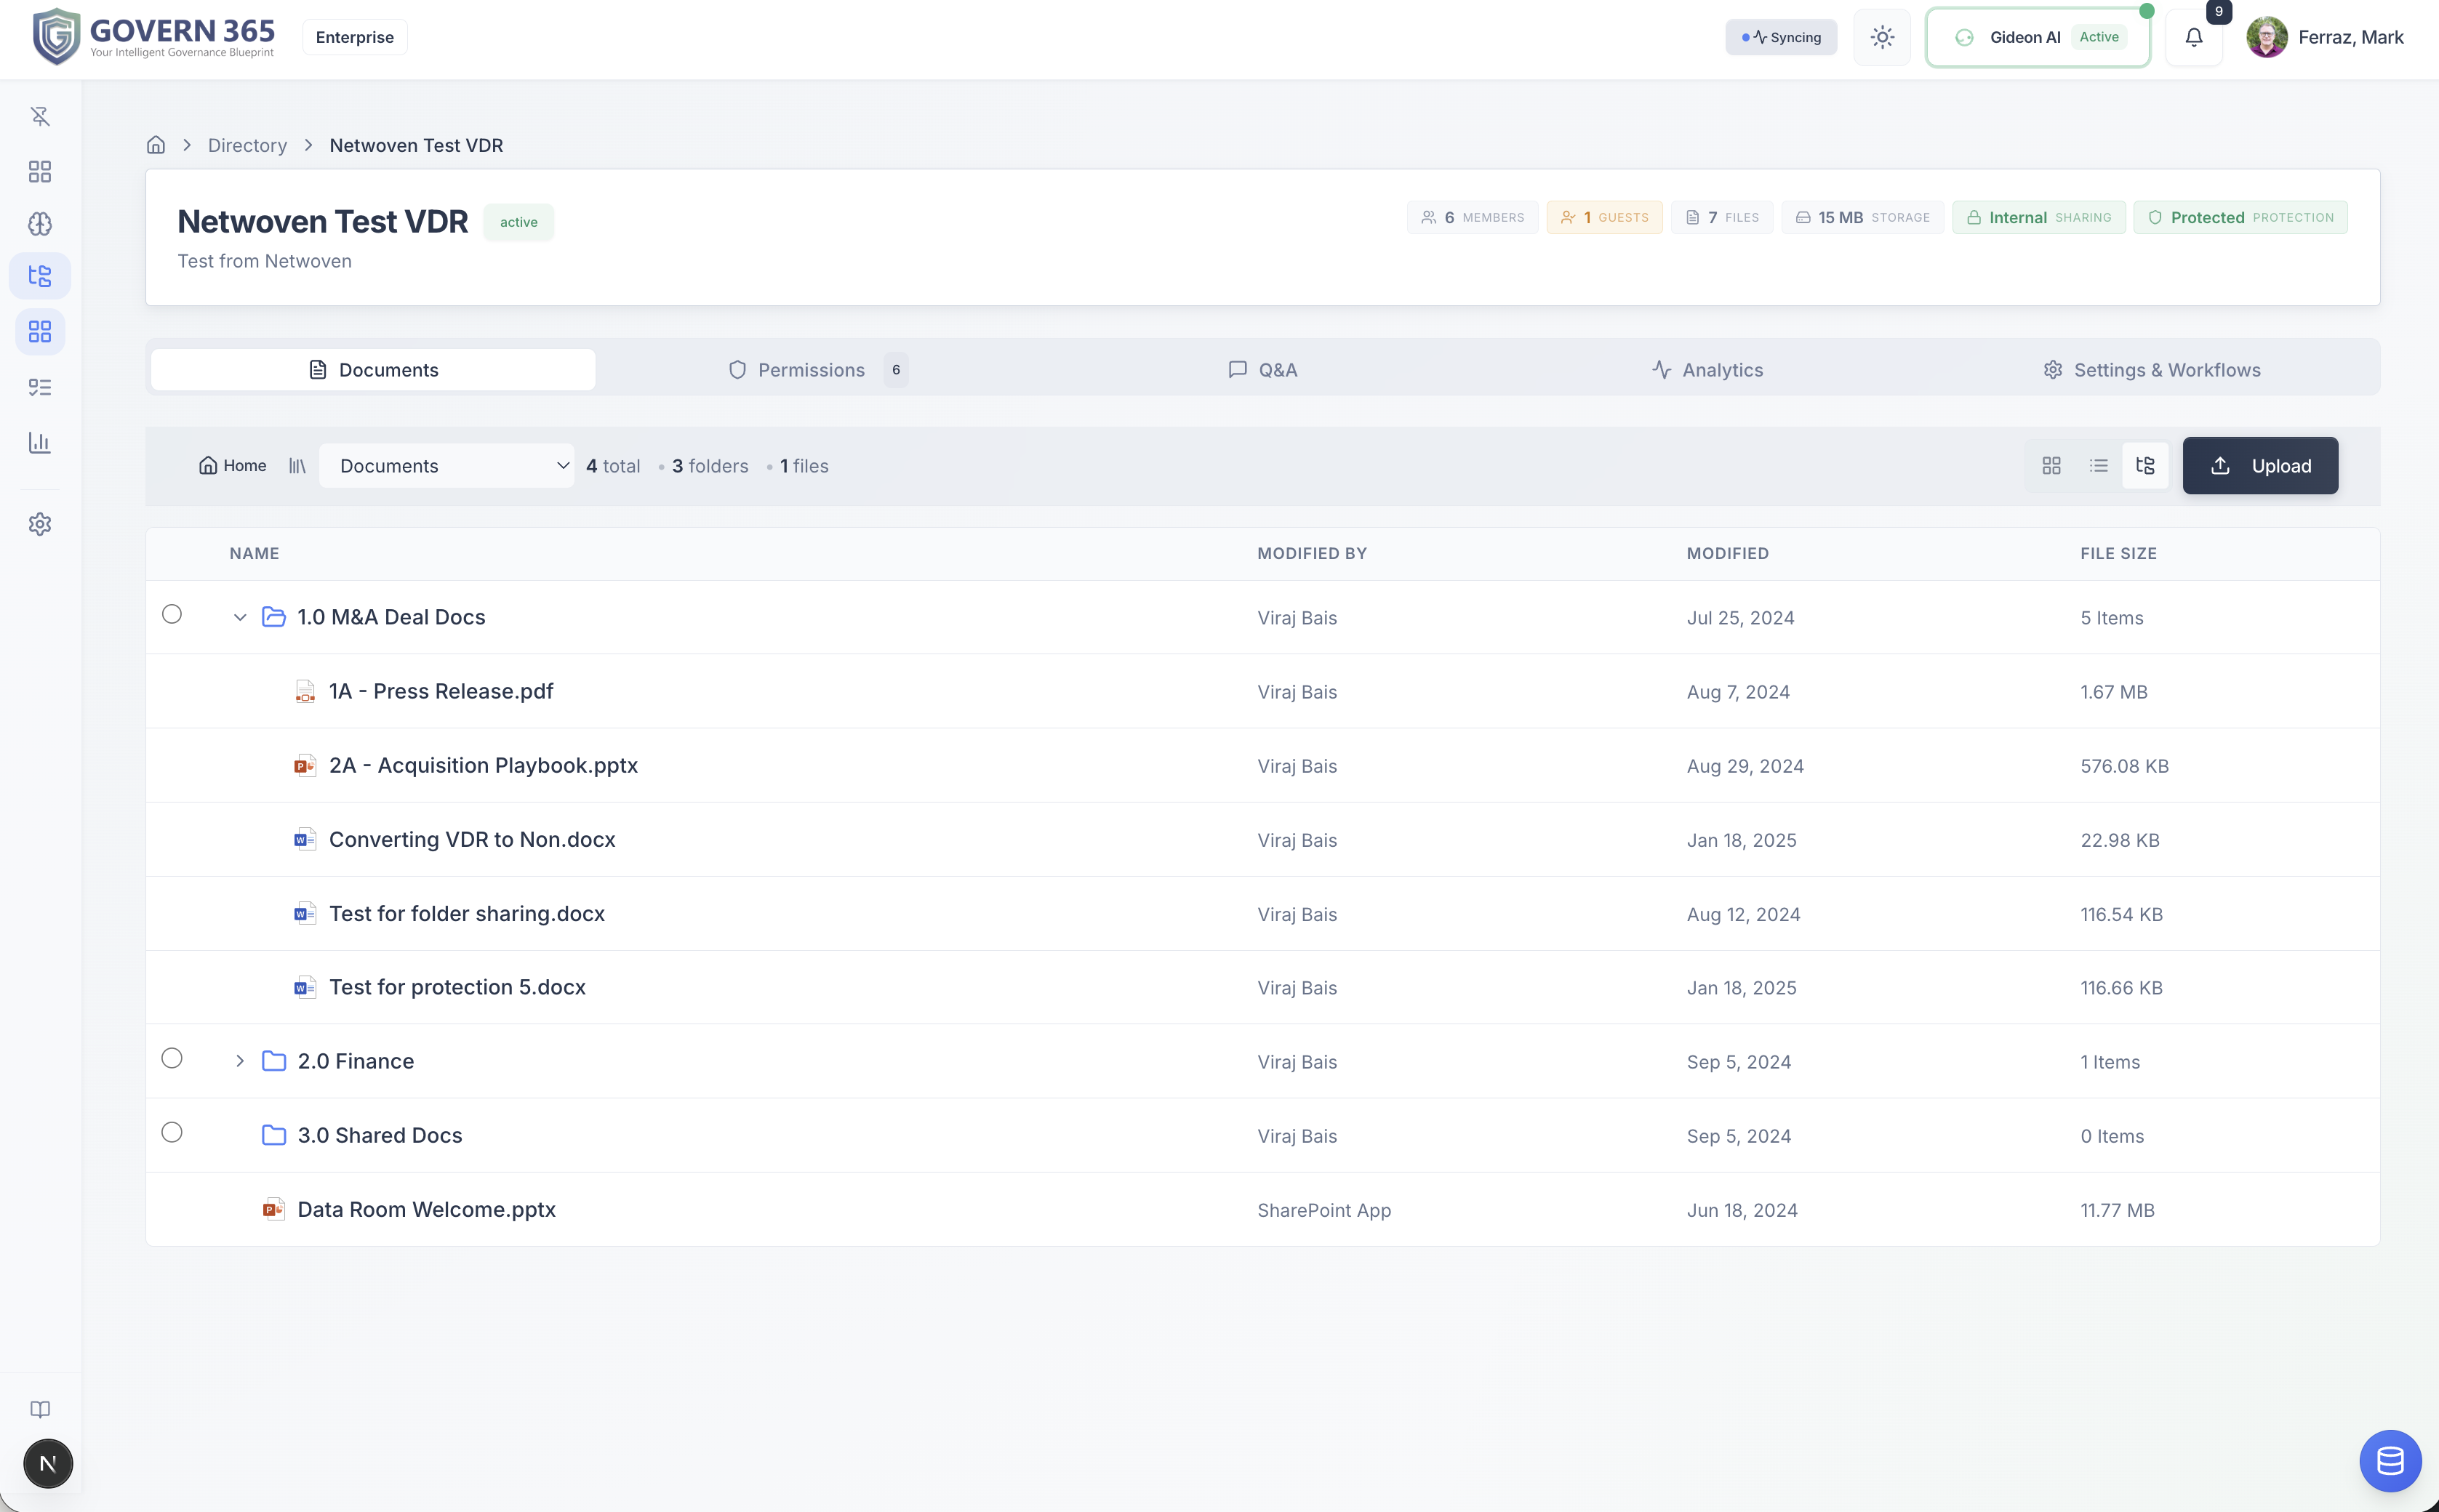Viewport: 2439px width, 1512px height.
Task: Switch to grid view icon
Action: pos(2051,466)
